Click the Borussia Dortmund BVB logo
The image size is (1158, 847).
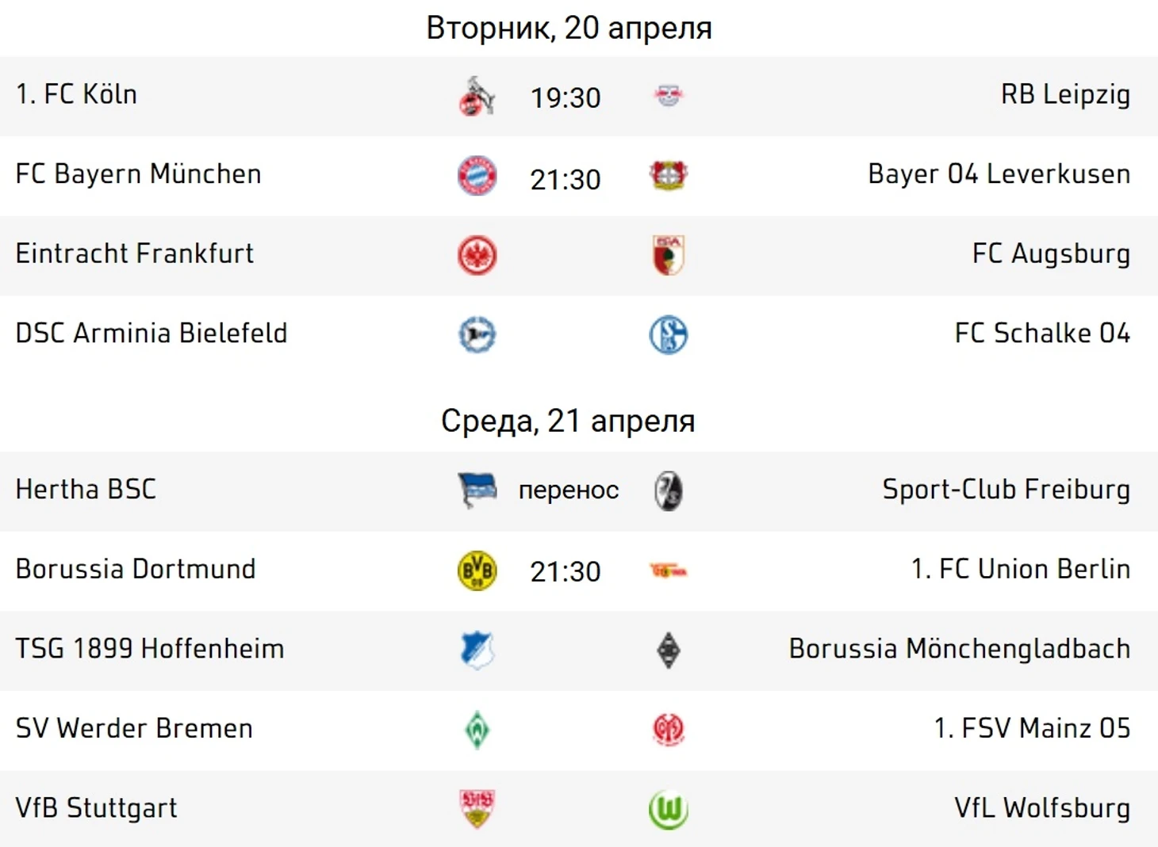(477, 570)
